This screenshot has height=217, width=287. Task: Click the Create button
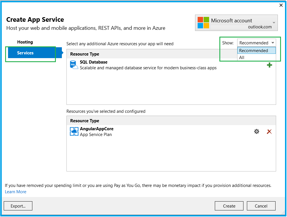click(x=229, y=206)
